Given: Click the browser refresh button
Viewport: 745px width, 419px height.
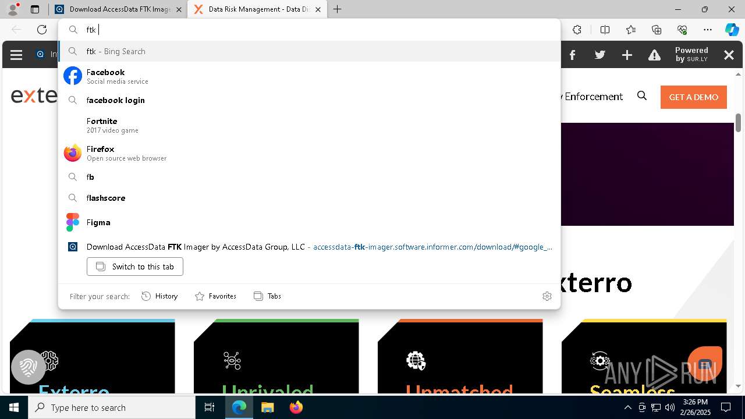Looking at the screenshot, I should click(x=42, y=30).
